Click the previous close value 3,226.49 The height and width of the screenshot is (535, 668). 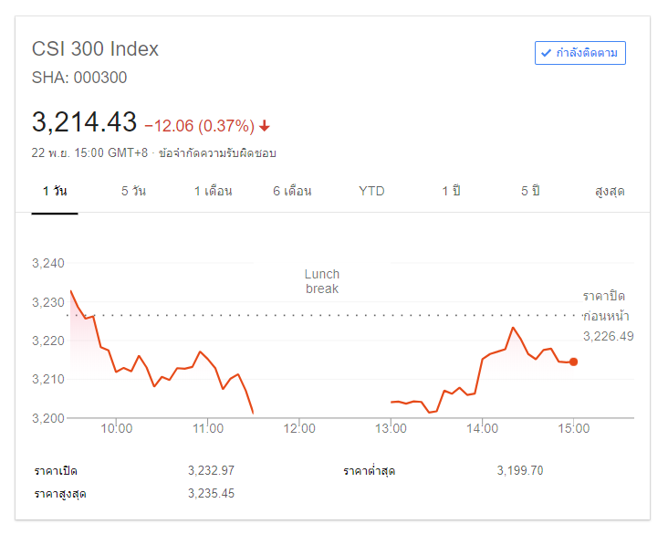click(608, 336)
